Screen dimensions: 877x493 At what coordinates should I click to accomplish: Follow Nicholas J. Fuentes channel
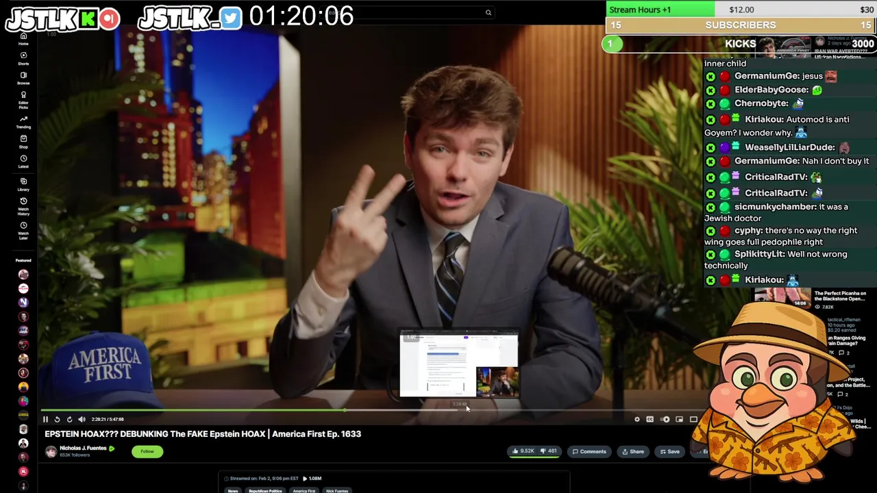147,451
